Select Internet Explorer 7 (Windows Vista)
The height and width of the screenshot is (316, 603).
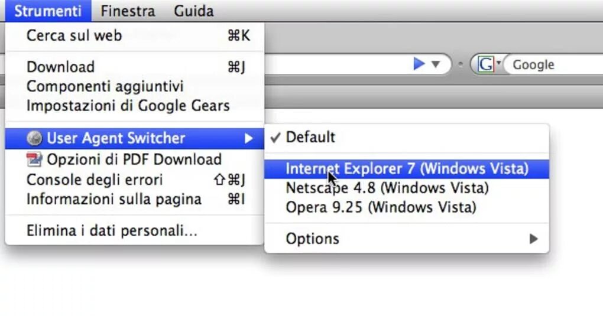(x=407, y=169)
